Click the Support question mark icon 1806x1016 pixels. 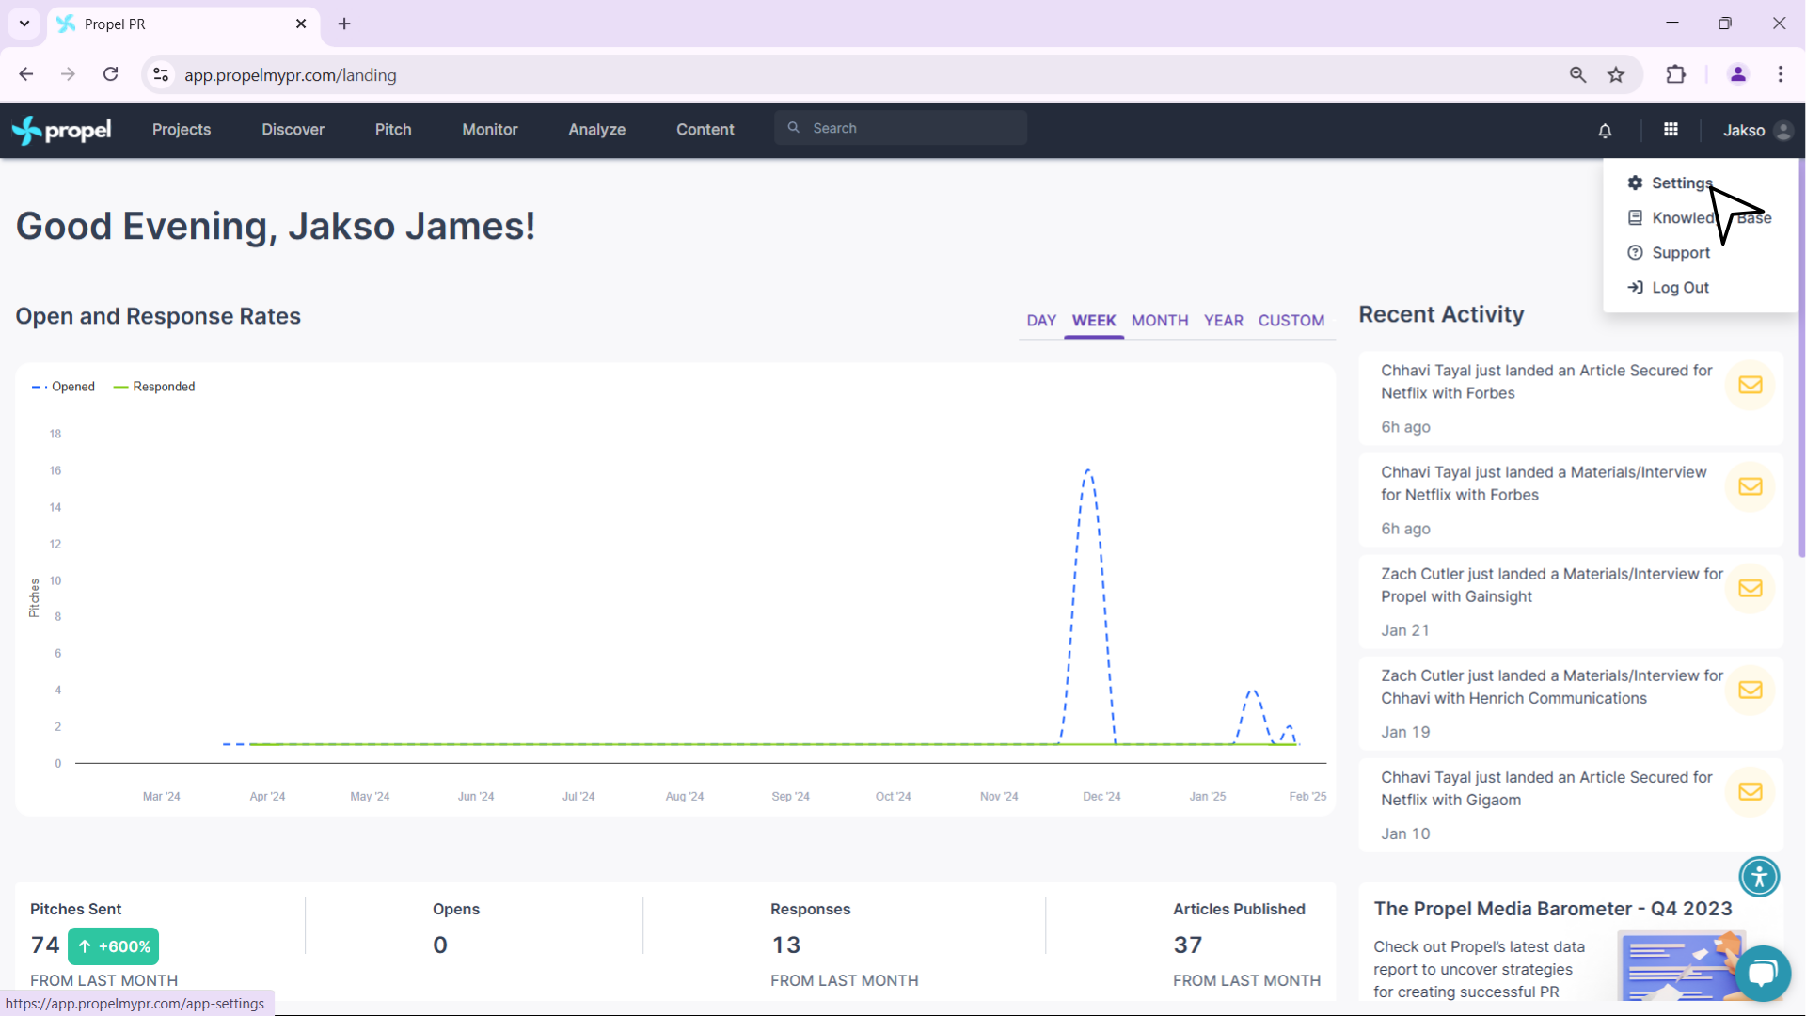[1635, 252]
